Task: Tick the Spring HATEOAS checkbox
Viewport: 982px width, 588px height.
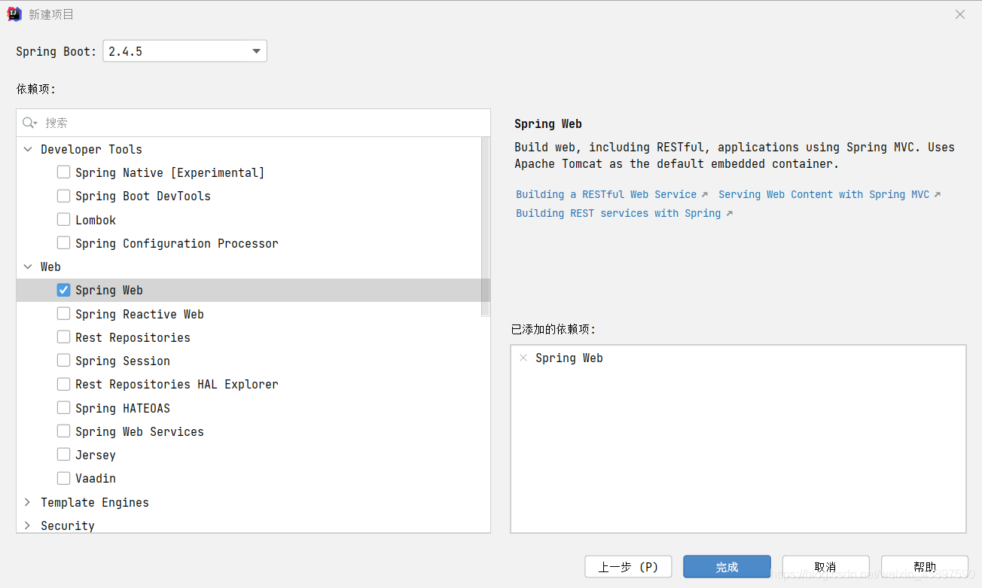Action: [63, 408]
